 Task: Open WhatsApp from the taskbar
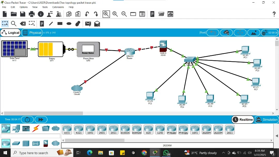click(166, 153)
